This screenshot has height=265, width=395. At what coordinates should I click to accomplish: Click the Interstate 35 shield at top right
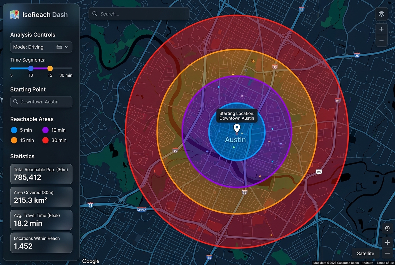(357, 55)
